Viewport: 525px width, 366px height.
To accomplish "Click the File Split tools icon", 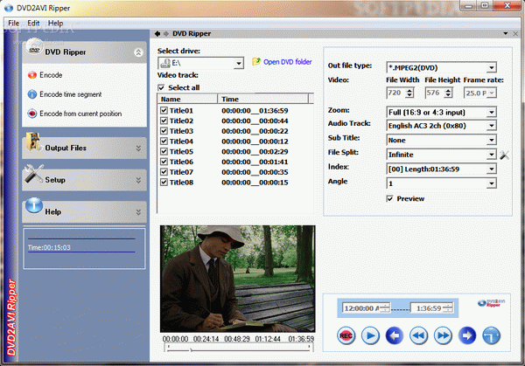I will [x=504, y=155].
